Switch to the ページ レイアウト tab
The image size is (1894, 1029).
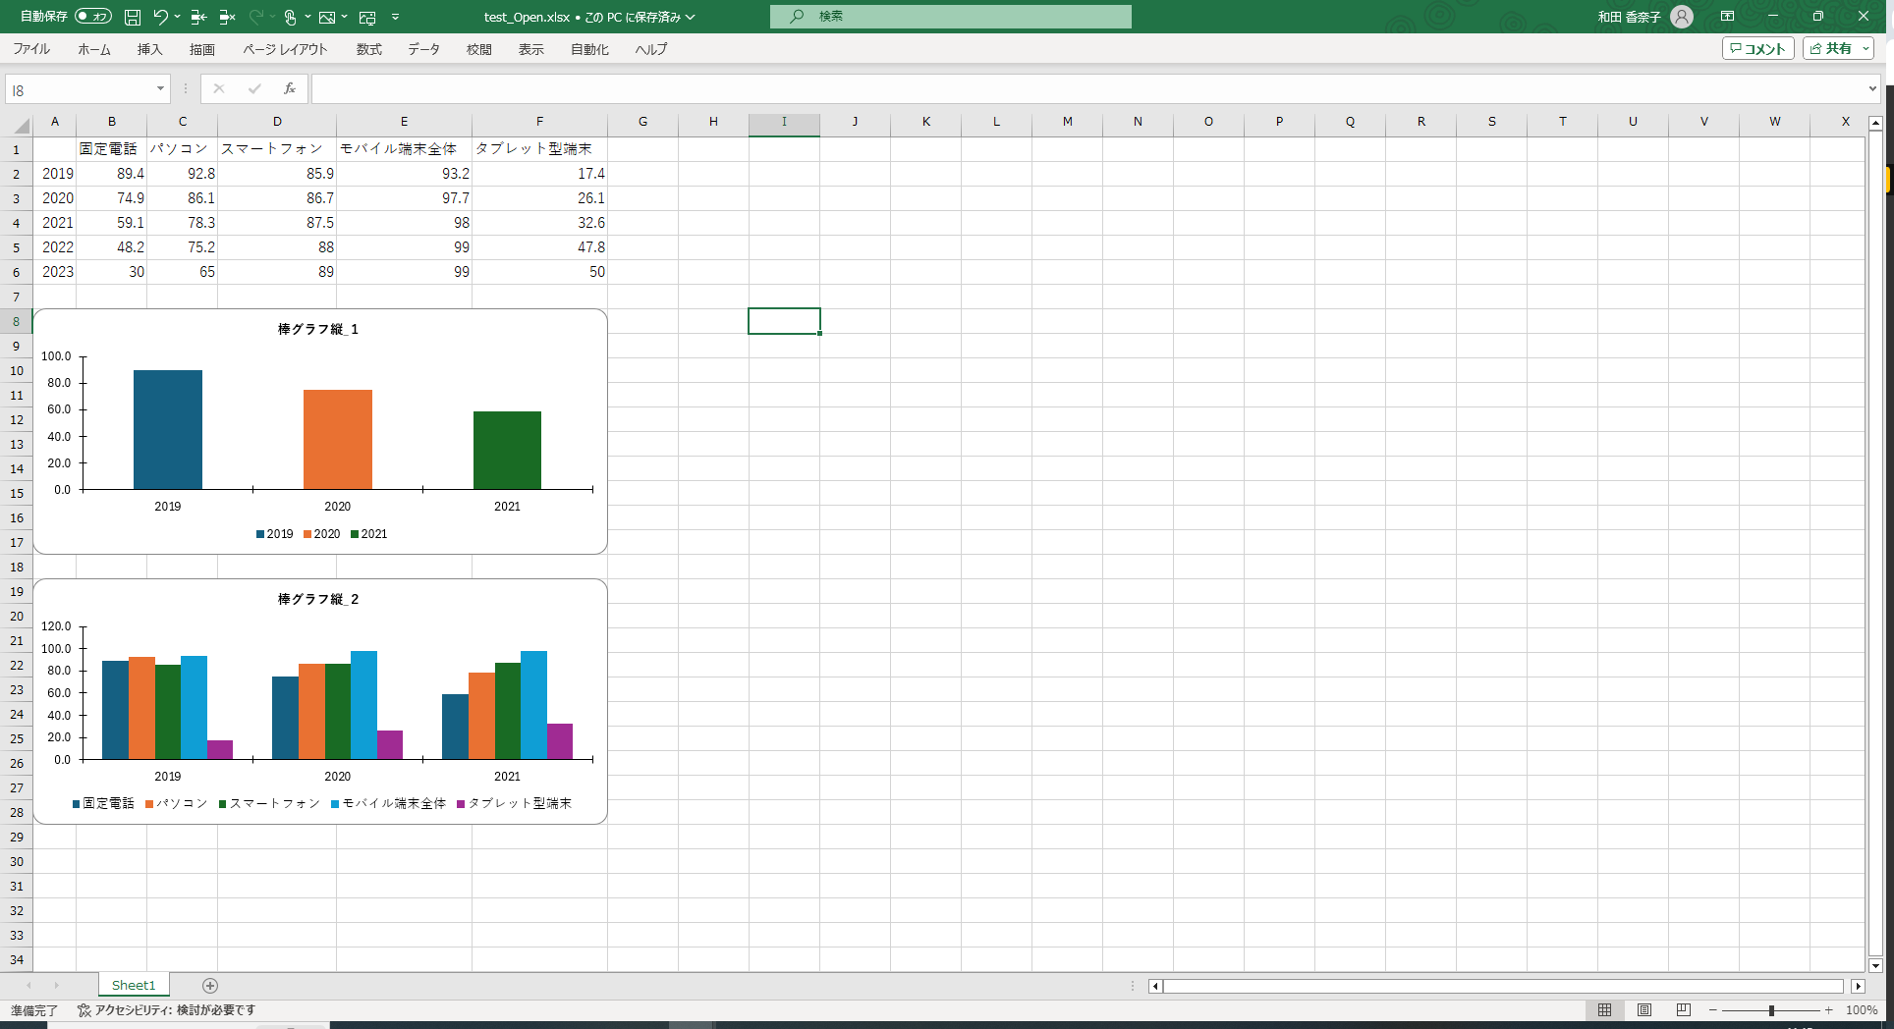(x=285, y=49)
